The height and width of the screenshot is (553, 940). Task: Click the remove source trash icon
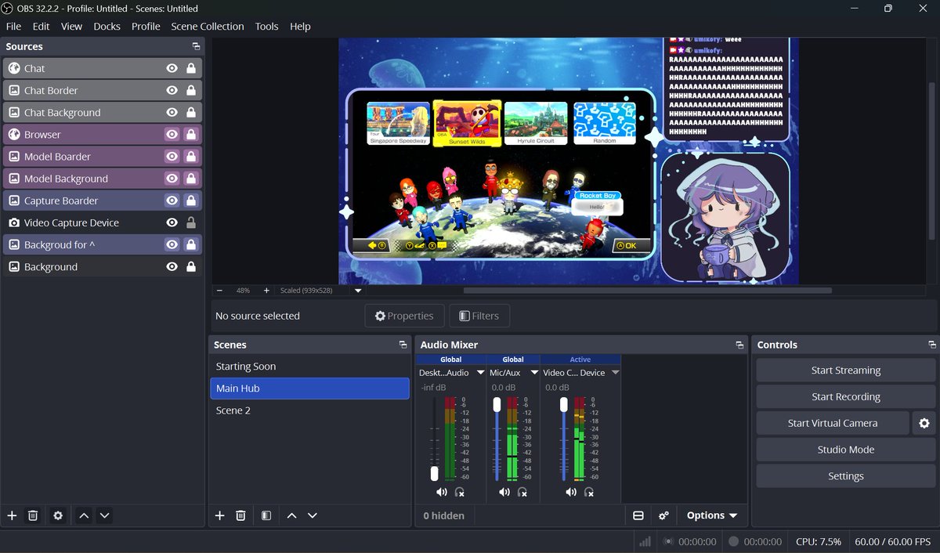pos(33,515)
